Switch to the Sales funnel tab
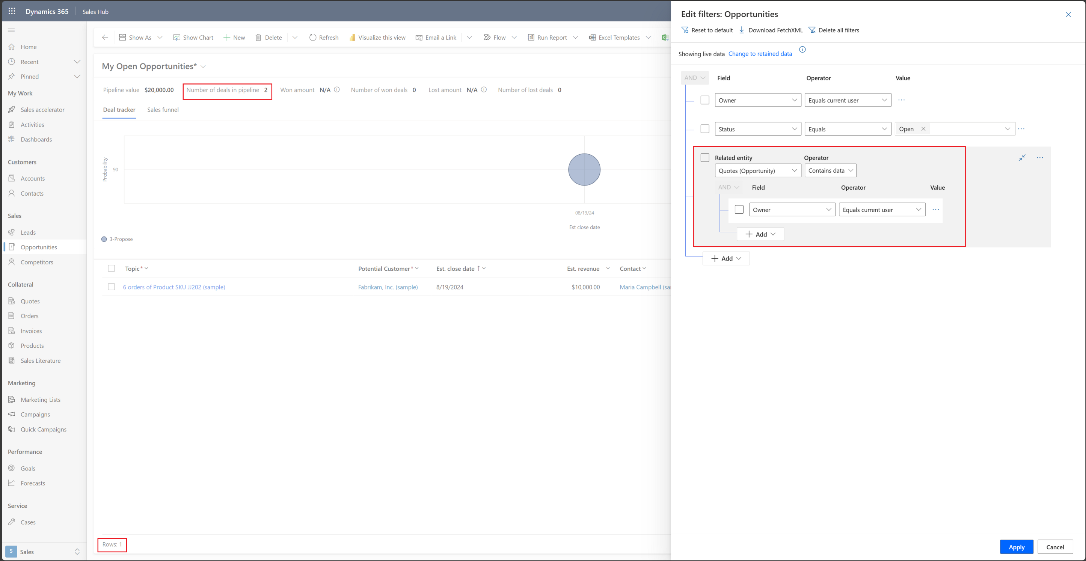This screenshot has height=561, width=1086. point(163,110)
